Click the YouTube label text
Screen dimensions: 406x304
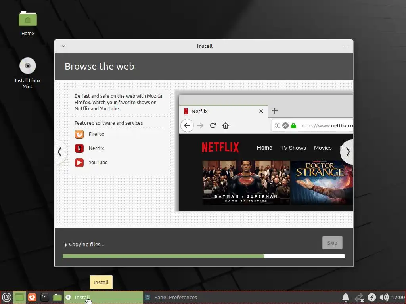coord(98,162)
